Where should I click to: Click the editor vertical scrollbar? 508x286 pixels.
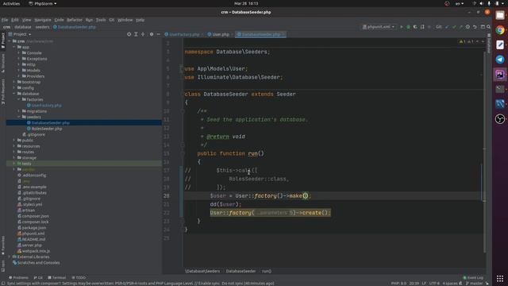(x=484, y=153)
